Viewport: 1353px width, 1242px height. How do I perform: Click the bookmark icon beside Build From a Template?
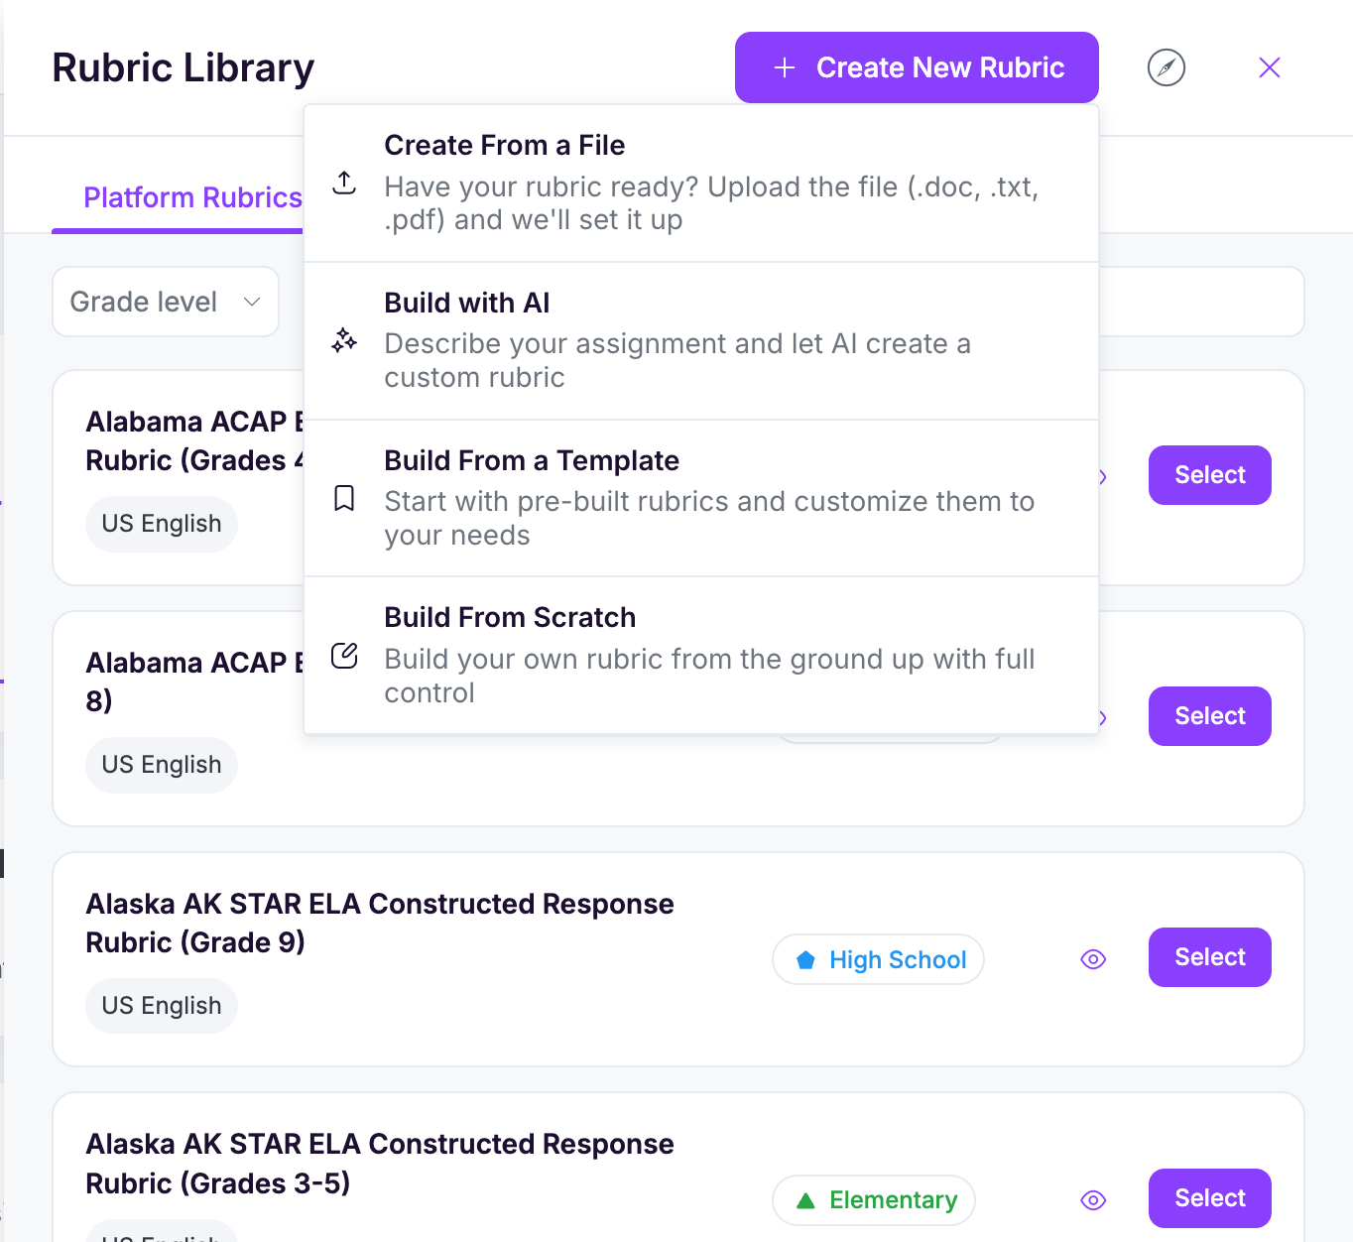click(344, 498)
